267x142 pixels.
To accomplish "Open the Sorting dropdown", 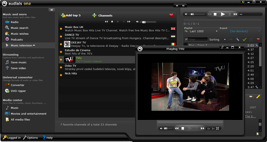I will 217,40.
